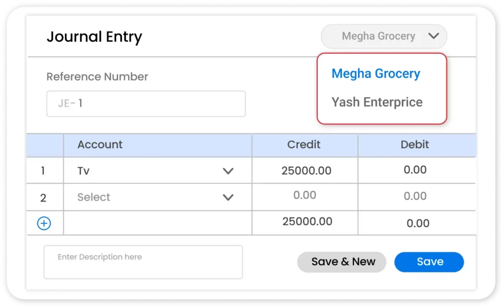
Task: Click the row 2 debit 0.00 cell
Action: tap(415, 196)
